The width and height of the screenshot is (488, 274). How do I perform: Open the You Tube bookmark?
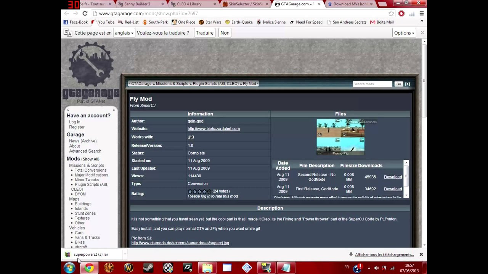click(103, 22)
